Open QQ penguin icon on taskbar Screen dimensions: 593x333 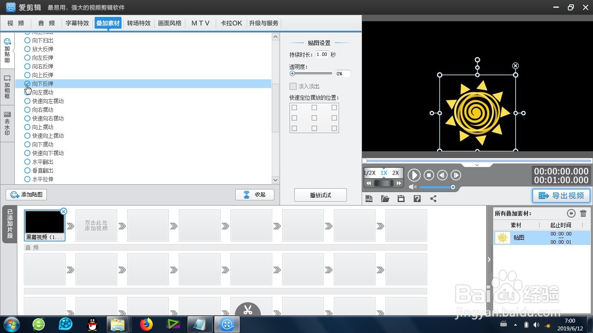(92, 324)
